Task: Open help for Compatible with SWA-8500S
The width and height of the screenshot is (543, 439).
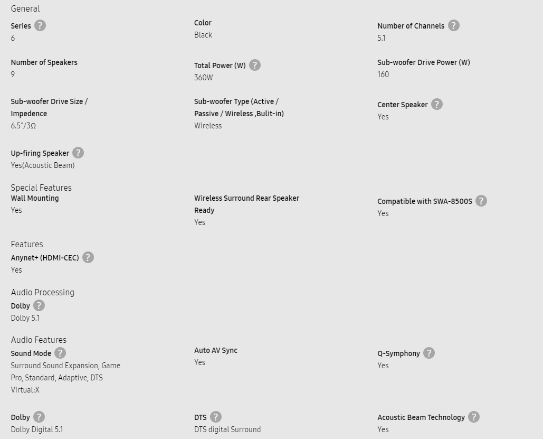Action: coord(481,201)
